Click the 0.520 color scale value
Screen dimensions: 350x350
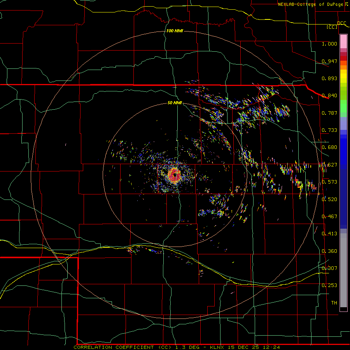point(329,199)
